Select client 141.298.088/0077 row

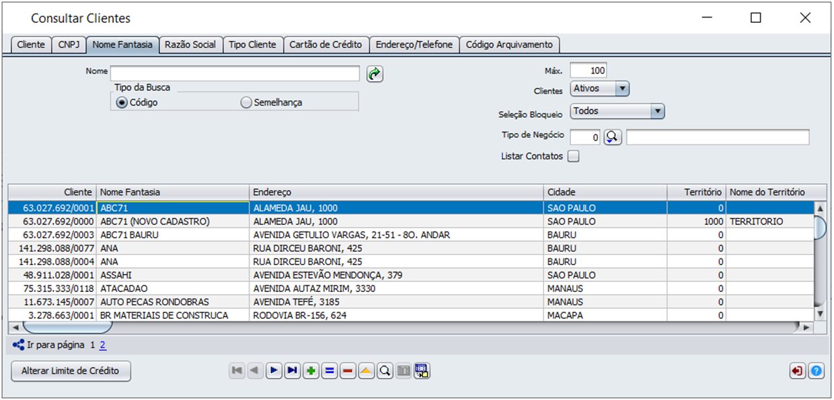tap(411, 248)
